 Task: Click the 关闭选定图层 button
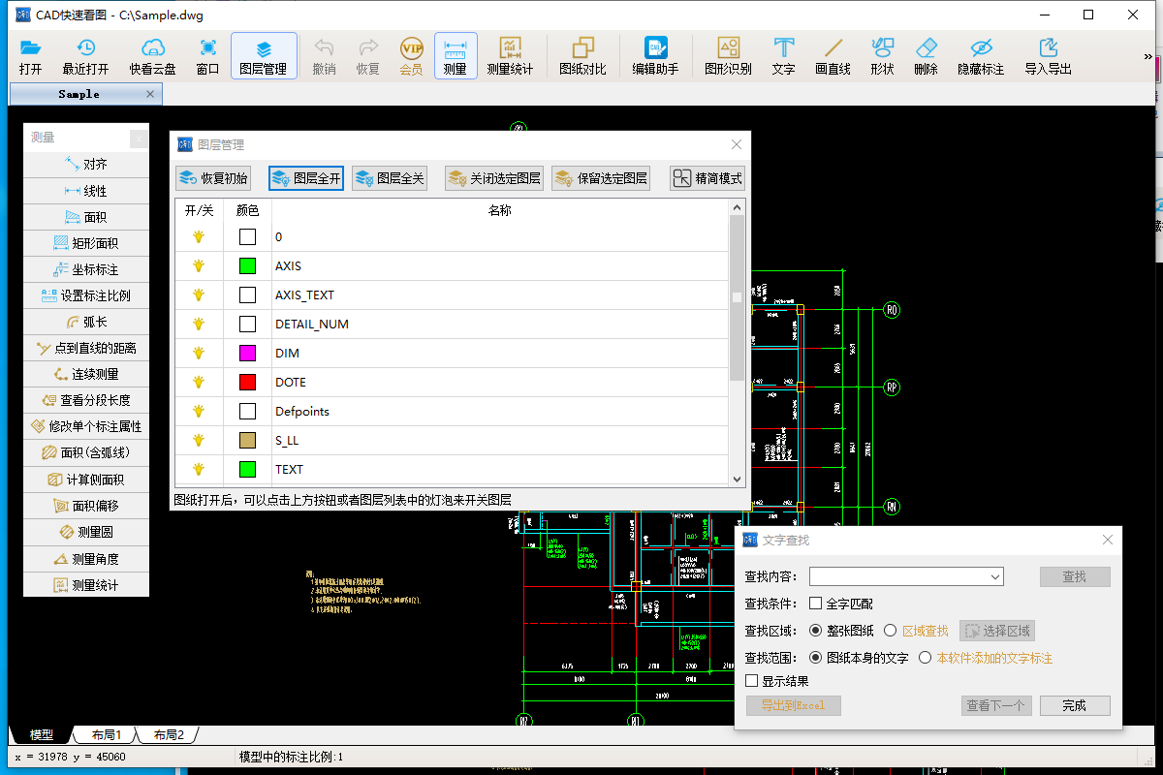coord(494,178)
